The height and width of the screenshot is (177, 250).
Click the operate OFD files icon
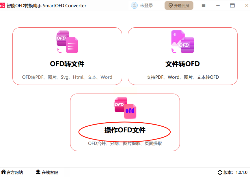125,108
